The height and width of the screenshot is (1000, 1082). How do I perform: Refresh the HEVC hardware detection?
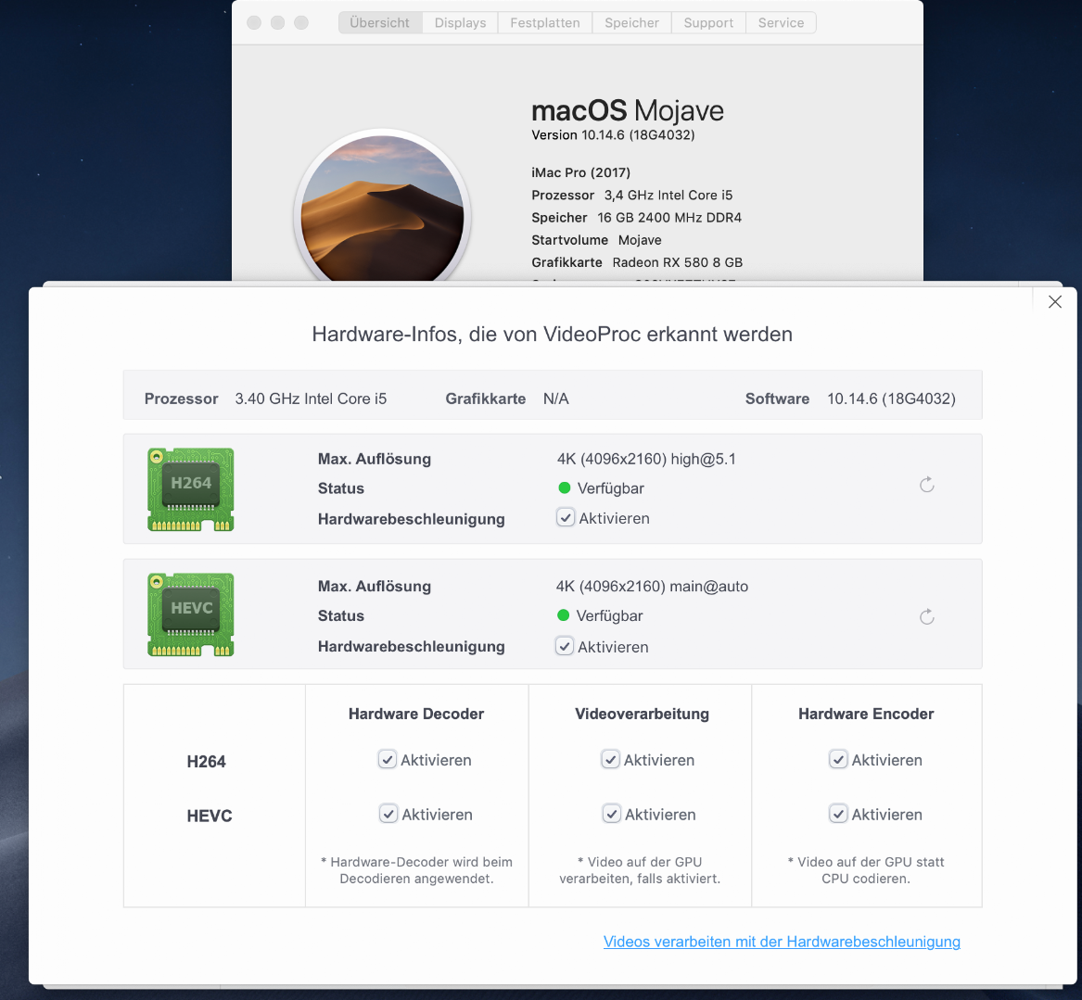coord(927,616)
